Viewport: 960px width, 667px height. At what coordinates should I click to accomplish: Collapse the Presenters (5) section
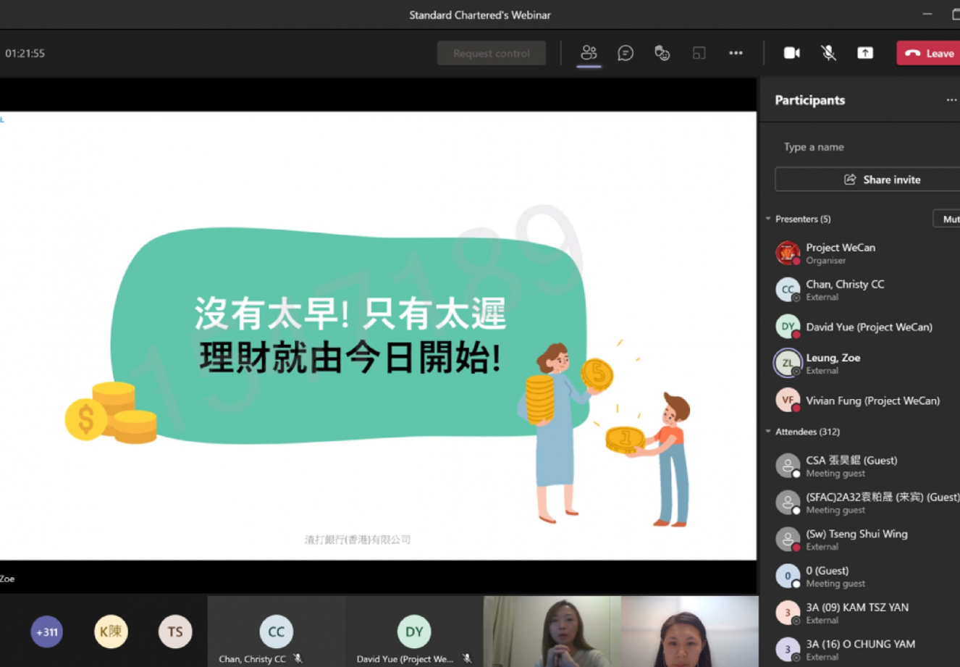(768, 219)
